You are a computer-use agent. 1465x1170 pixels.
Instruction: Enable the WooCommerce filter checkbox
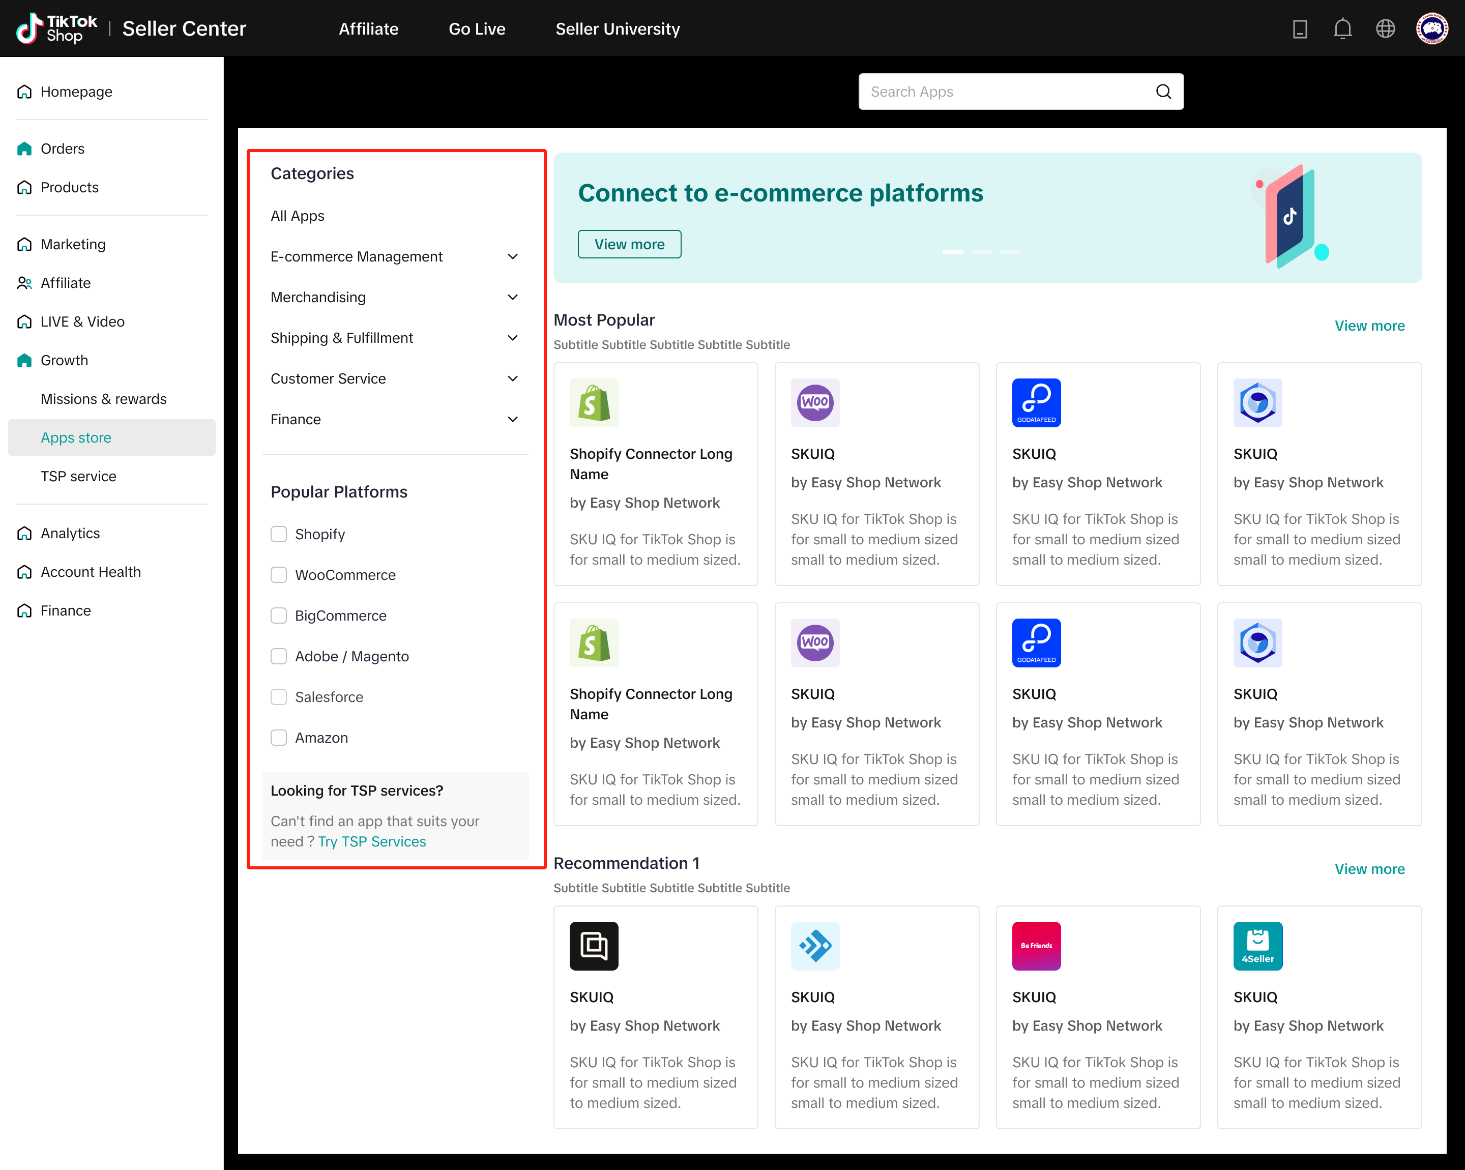coord(279,575)
